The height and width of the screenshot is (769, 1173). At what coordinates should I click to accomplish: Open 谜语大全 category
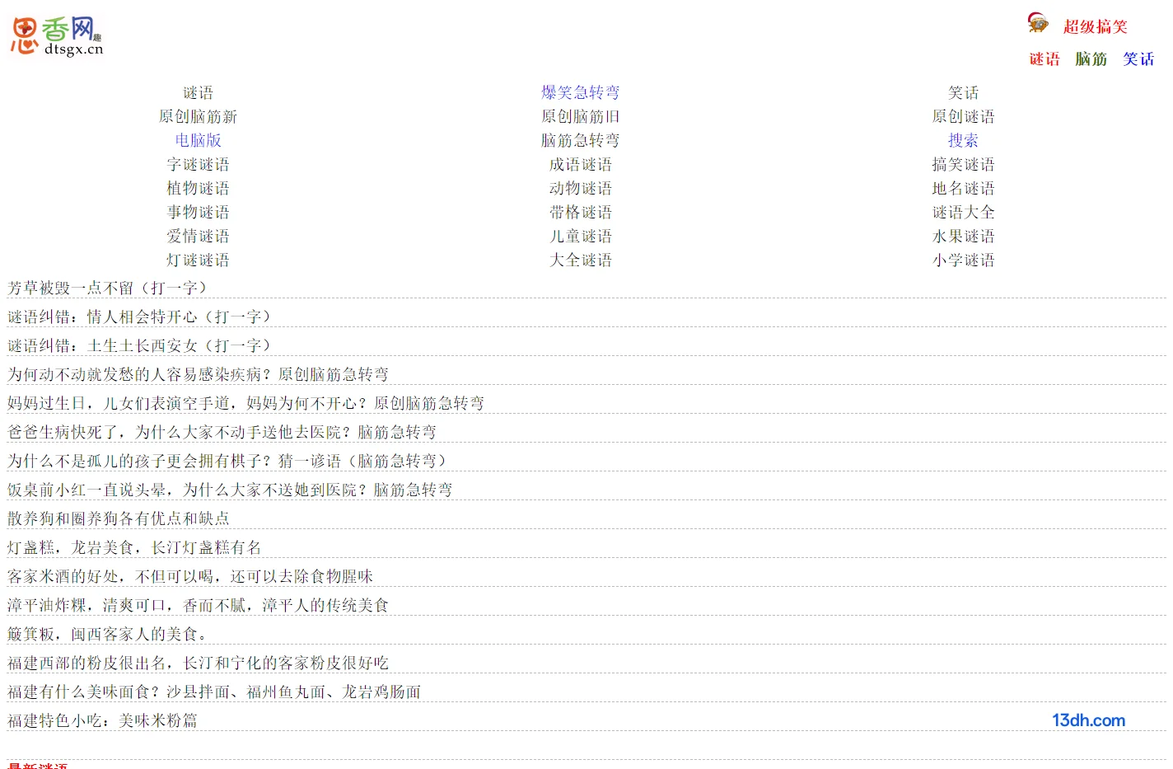click(x=963, y=213)
